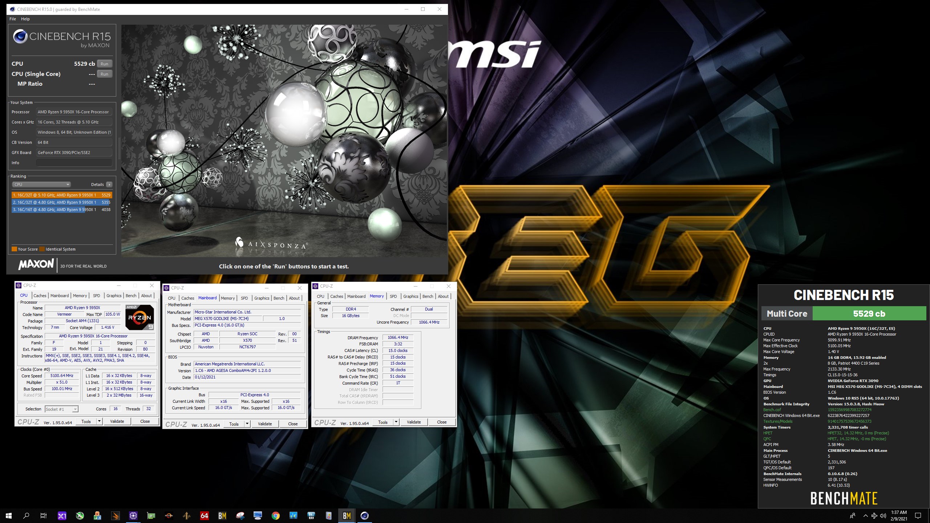This screenshot has width=930, height=523.
Task: Open Task View on the taskbar
Action: click(x=44, y=515)
